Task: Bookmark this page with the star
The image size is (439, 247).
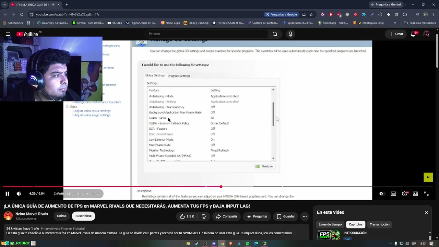Action: pyautogui.click(x=311, y=14)
